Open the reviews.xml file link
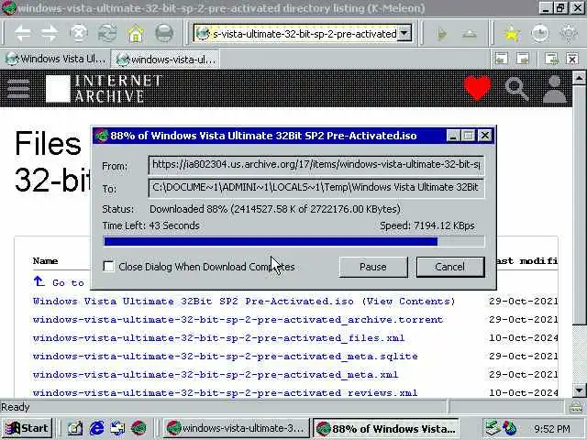Image resolution: width=587 pixels, height=440 pixels. tap(225, 393)
